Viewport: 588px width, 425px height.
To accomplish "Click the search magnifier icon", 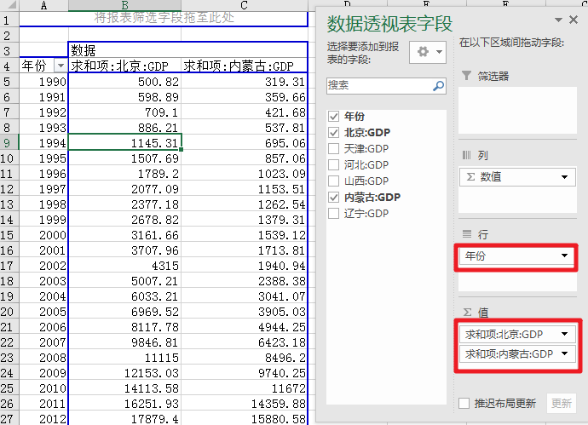I will point(438,86).
